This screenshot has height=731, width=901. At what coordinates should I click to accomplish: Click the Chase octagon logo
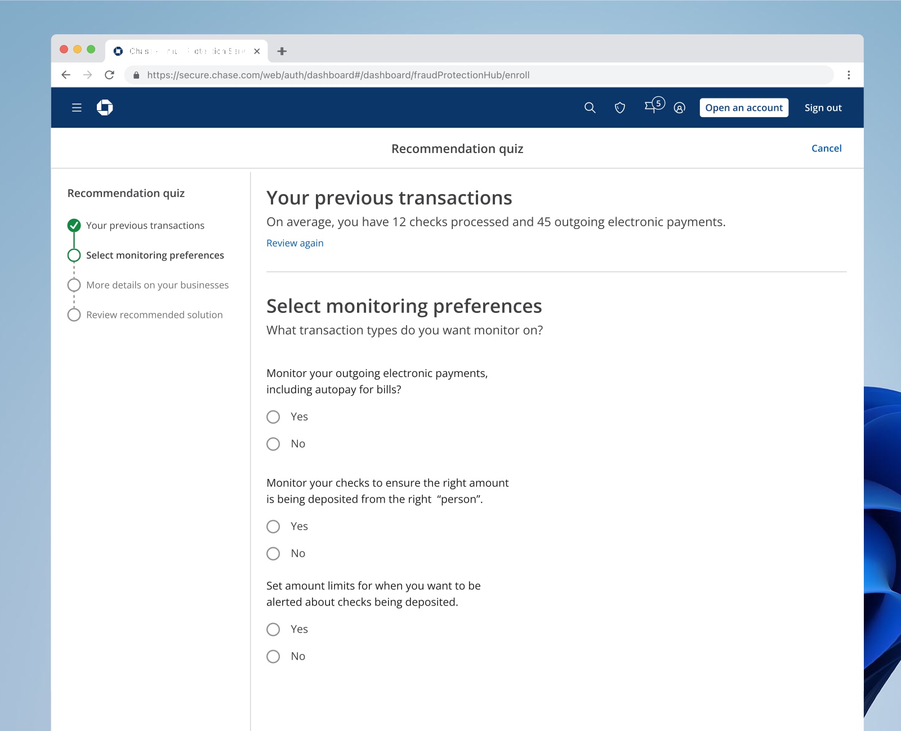105,107
